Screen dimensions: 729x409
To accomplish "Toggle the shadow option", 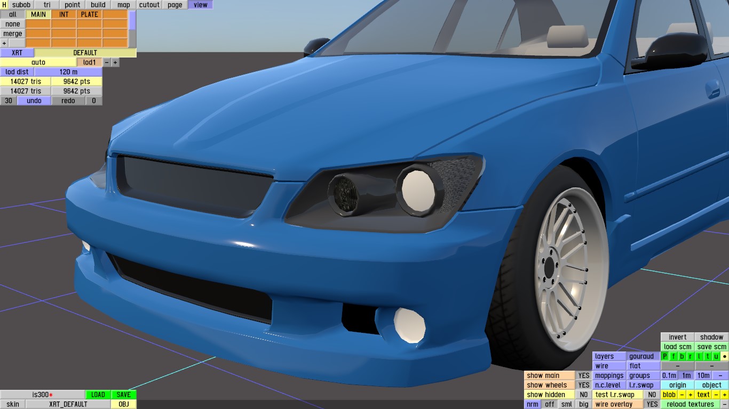I will 712,337.
